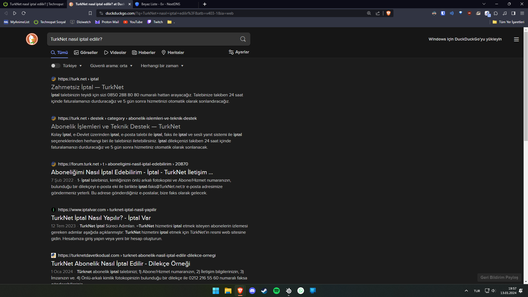Open Tüm Yer İşaretleri bookmarks folder
This screenshot has width=528, height=297.
click(508, 22)
